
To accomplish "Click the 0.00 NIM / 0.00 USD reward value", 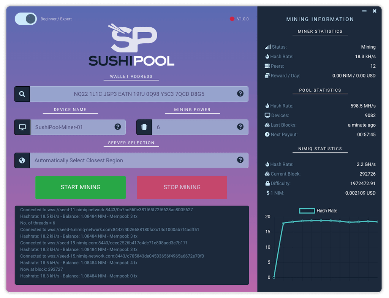I will (x=354, y=76).
